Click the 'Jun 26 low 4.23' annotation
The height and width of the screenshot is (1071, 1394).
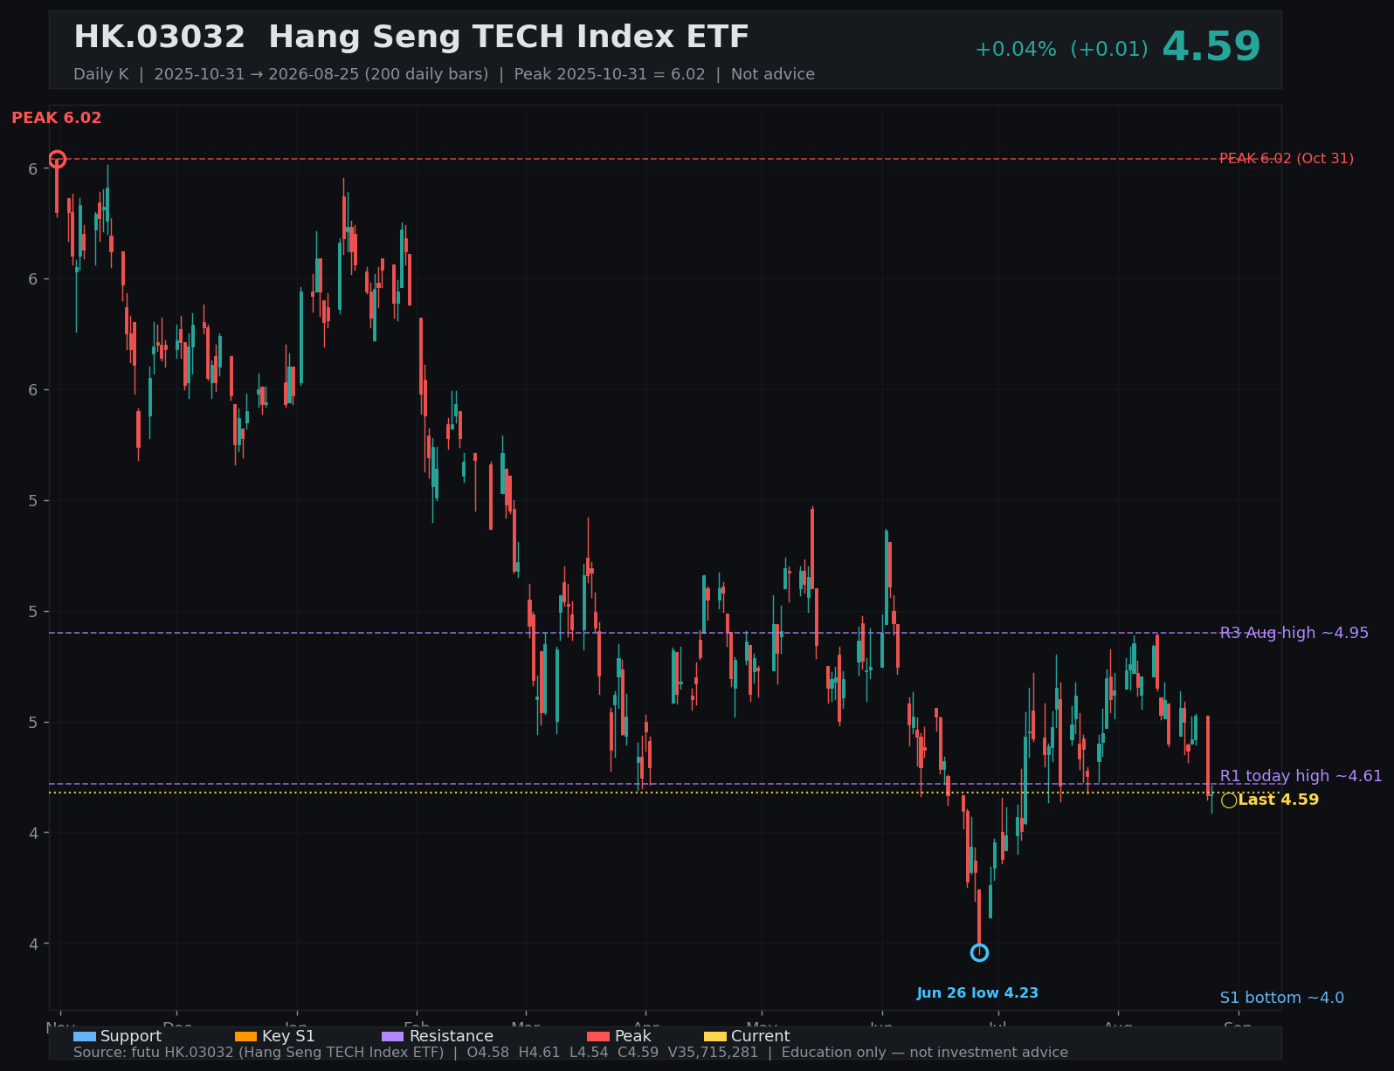click(977, 993)
